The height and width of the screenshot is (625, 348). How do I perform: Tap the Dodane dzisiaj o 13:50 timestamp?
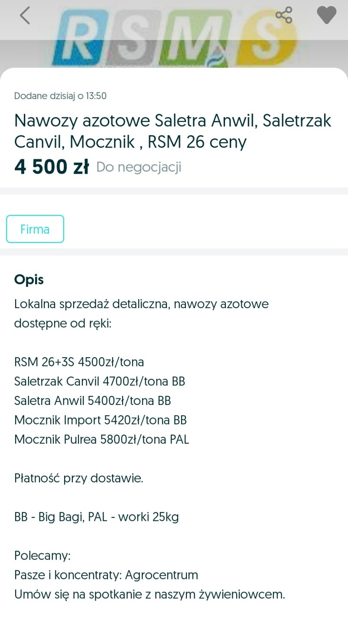coord(60,96)
